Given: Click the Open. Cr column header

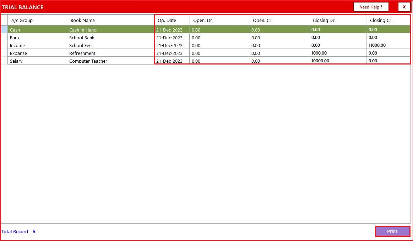Looking at the screenshot, I should tap(279, 20).
